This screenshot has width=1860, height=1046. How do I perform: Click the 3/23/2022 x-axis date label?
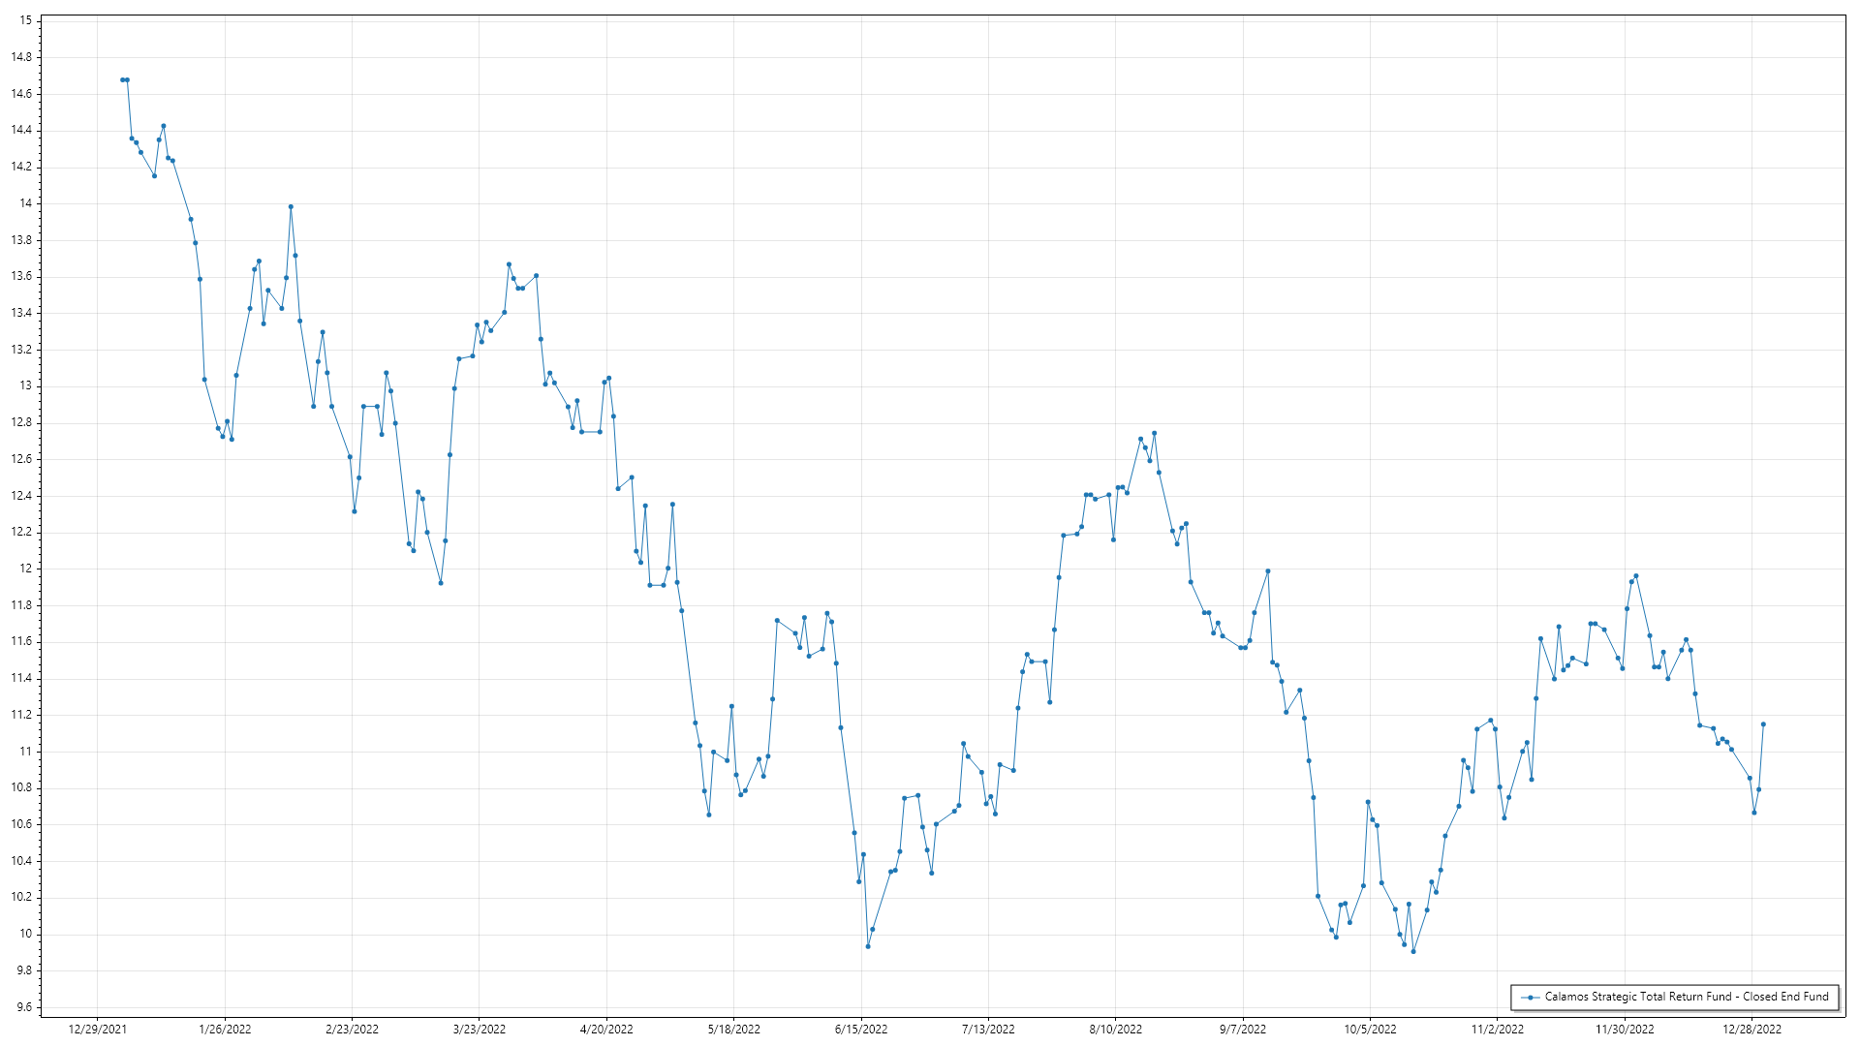(480, 1030)
